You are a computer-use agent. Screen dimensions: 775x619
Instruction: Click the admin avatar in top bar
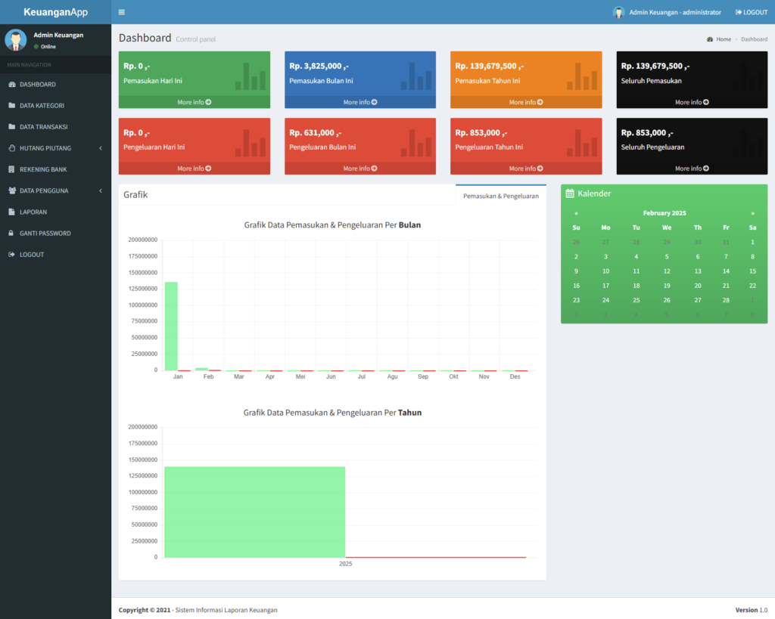(618, 12)
